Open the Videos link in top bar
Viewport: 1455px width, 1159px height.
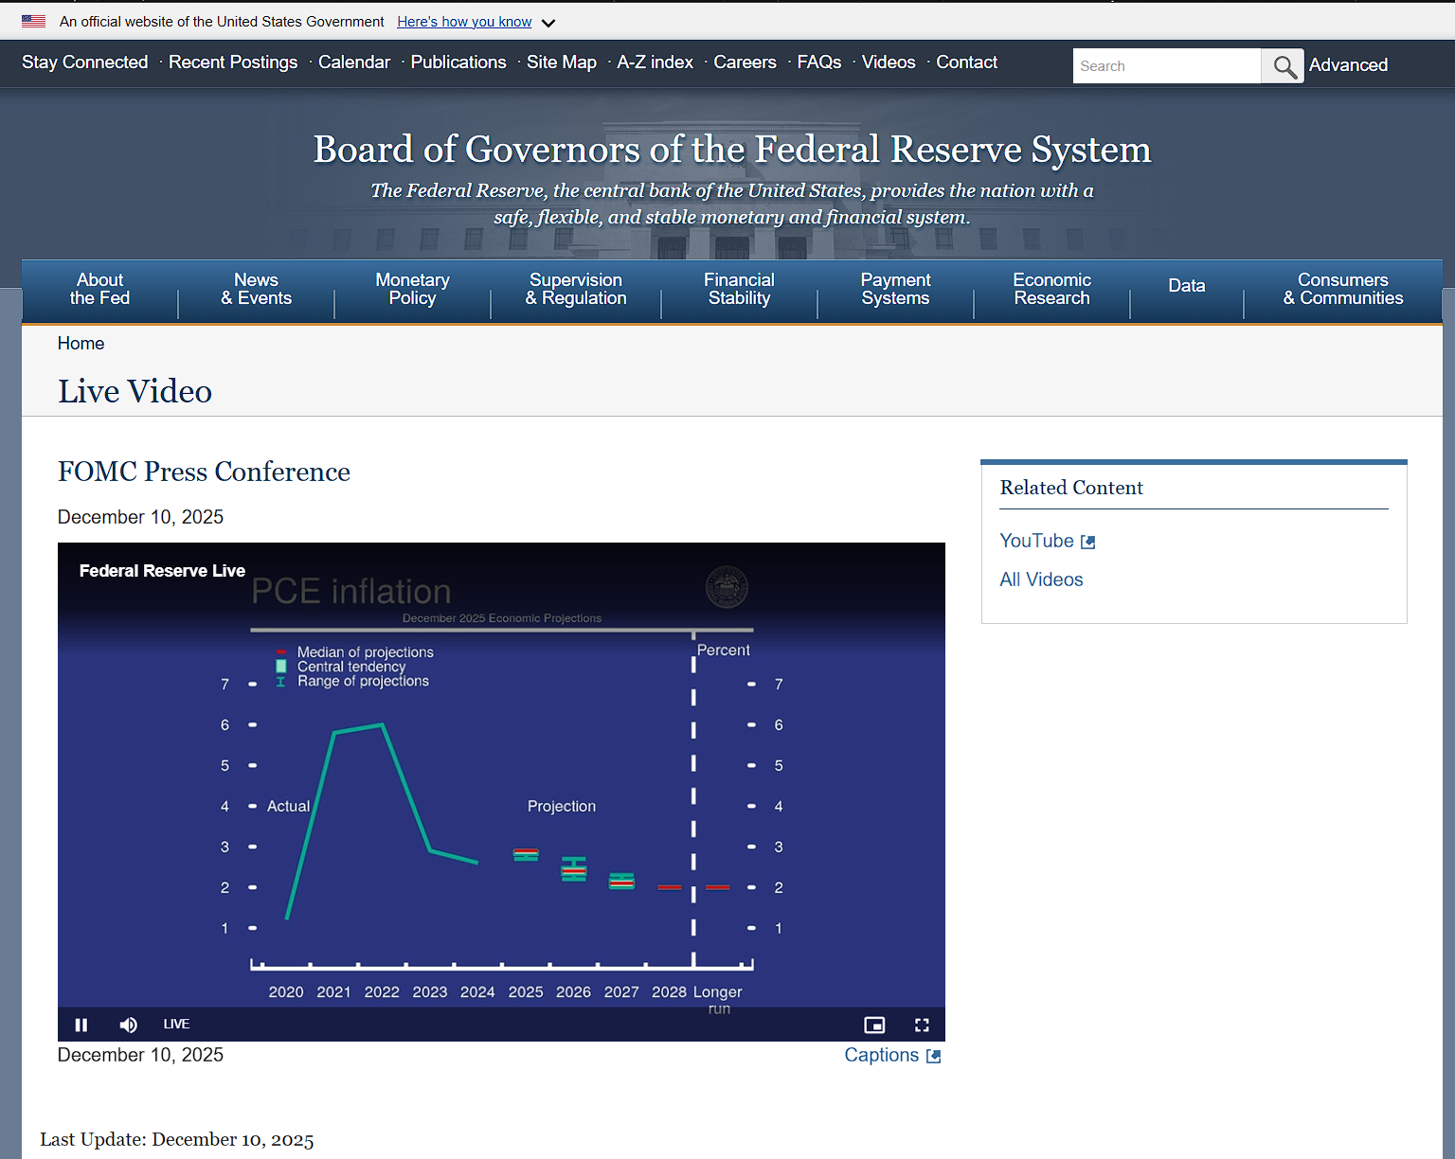click(889, 62)
